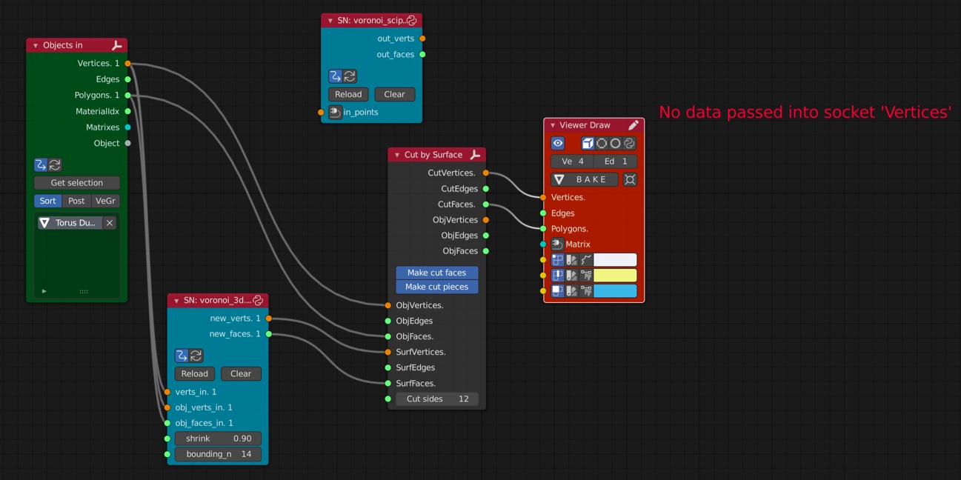This screenshot has height=480, width=961.
Task: Click the Ve 4 vertex size field
Action: 572,161
